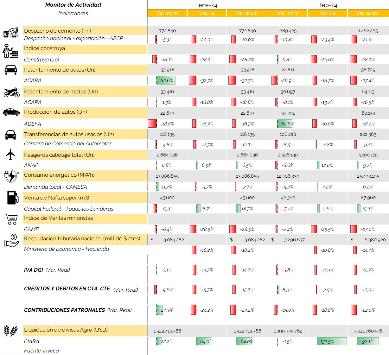
Task: Click the airplane icon for passengers
Action: [x=10, y=155]
